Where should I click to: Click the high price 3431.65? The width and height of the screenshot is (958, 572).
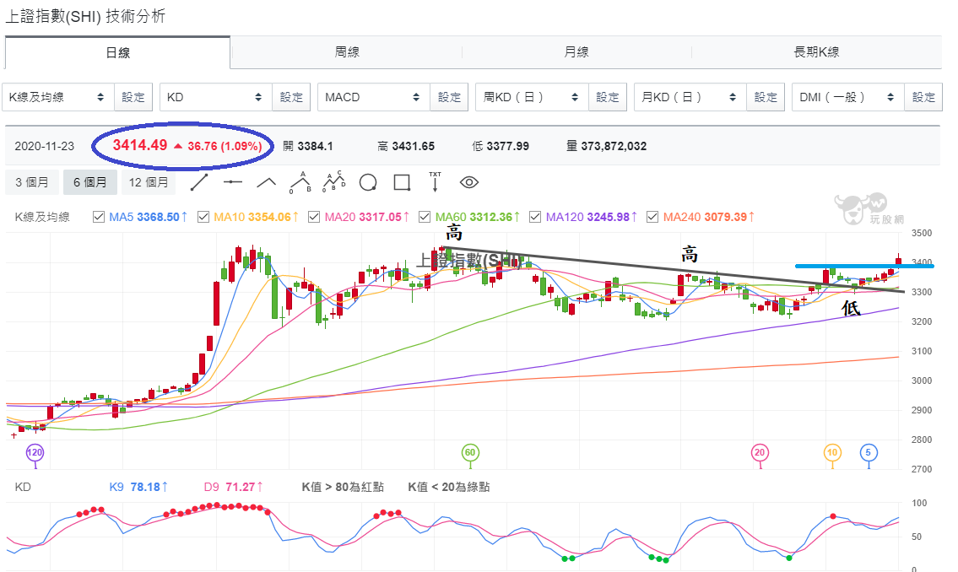pyautogui.click(x=413, y=147)
